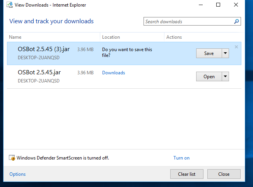This screenshot has height=187, width=253.
Task: Close the View Downloads dialog
Action: pos(224,174)
